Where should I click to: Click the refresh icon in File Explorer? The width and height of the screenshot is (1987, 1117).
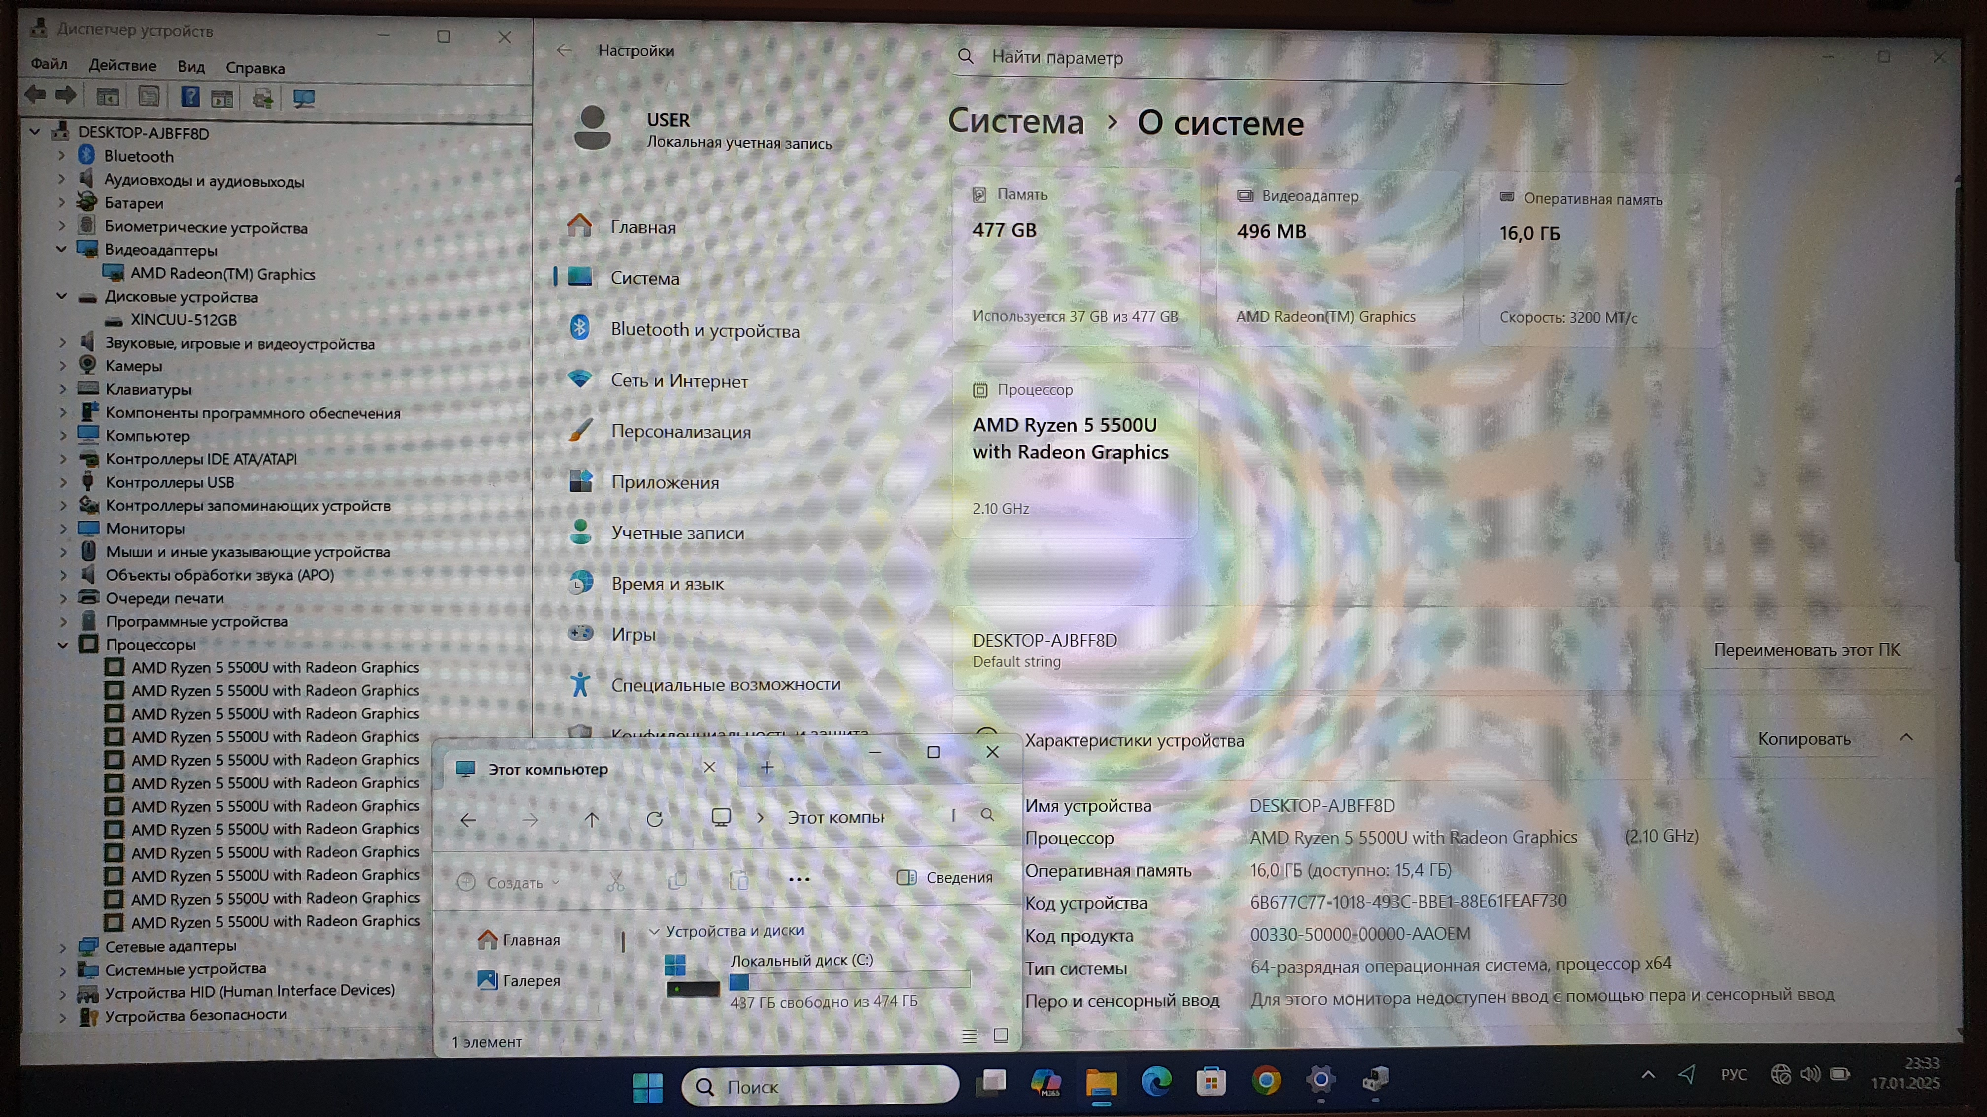click(654, 819)
